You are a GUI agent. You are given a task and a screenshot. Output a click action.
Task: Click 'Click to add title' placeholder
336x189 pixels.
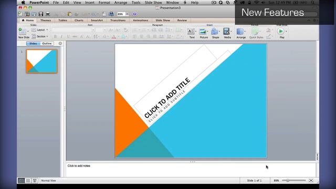[x=167, y=98]
